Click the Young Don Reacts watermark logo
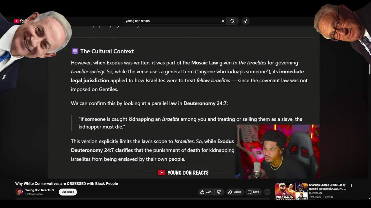The width and height of the screenshot is (371, 208). [183, 173]
